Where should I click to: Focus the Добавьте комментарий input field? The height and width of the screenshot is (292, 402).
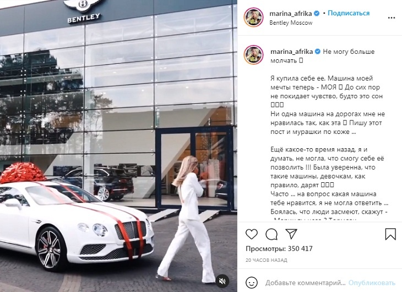pos(306,283)
